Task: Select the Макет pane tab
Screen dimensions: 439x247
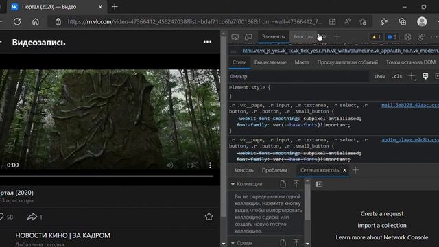Action: click(302, 62)
